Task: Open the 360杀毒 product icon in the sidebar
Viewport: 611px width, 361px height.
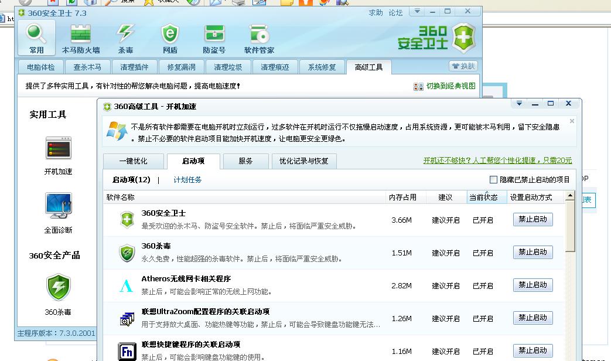Action: tap(58, 287)
